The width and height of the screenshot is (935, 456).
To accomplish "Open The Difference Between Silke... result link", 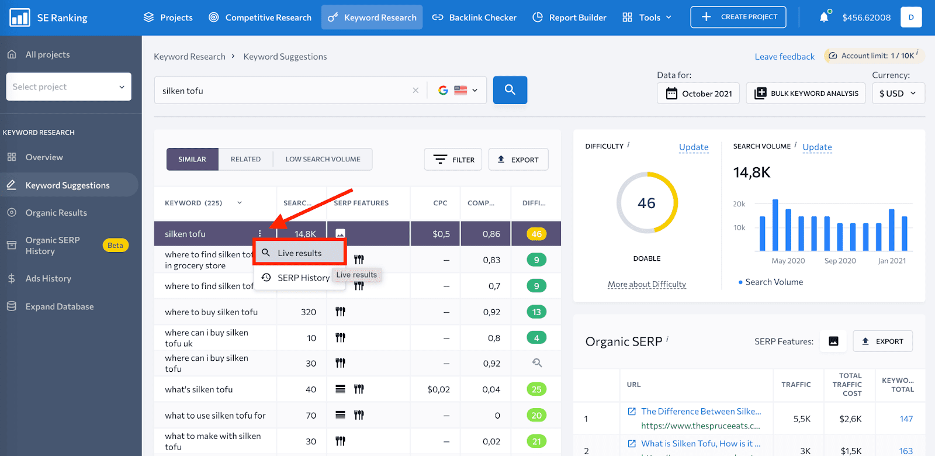I will click(701, 412).
